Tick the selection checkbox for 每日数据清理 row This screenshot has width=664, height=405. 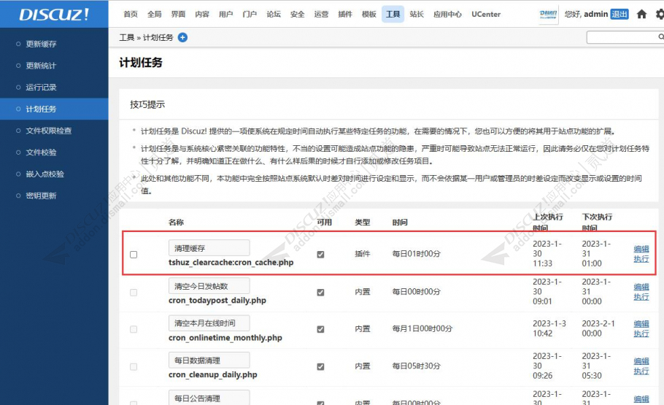134,366
